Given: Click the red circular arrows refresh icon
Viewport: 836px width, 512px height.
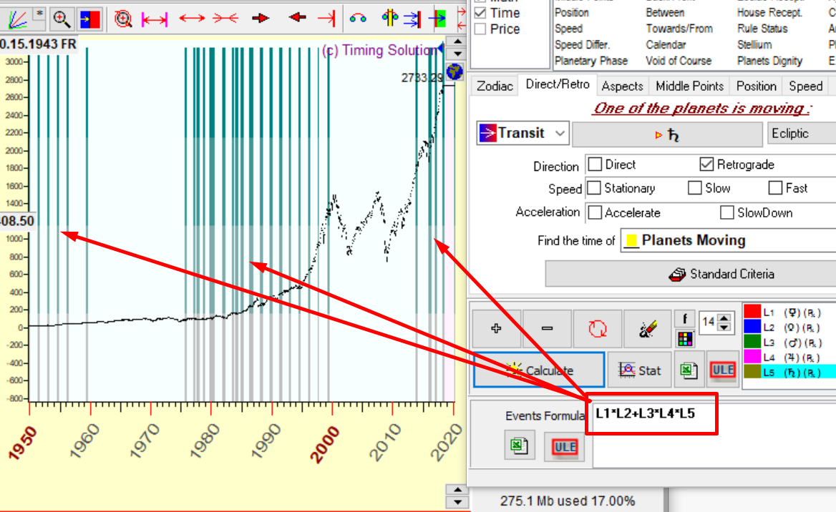Looking at the screenshot, I should pyautogui.click(x=597, y=328).
